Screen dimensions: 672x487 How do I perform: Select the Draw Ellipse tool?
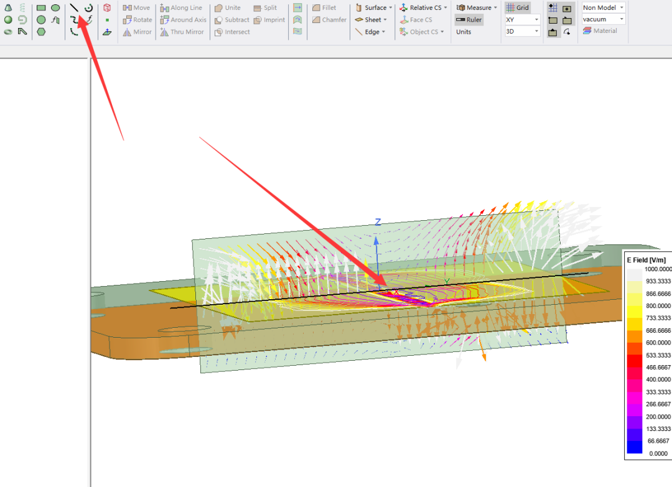55,8
